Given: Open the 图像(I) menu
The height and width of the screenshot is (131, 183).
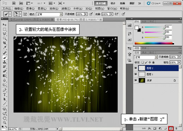Looking at the screenshot, I should tap(30, 8).
